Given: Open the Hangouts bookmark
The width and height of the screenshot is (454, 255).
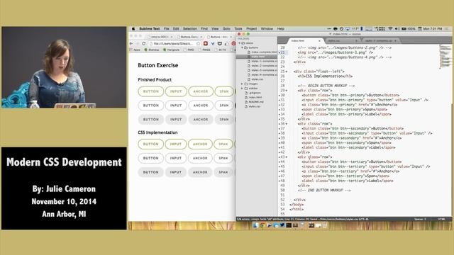Looking at the screenshot, I should click(x=172, y=50).
